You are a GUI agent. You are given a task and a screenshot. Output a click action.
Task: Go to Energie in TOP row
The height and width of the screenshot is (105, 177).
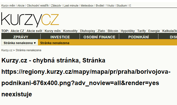click(x=154, y=31)
